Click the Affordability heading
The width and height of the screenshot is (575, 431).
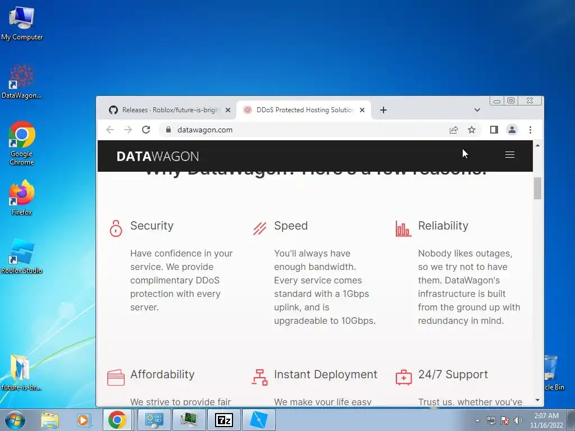pyautogui.click(x=162, y=374)
